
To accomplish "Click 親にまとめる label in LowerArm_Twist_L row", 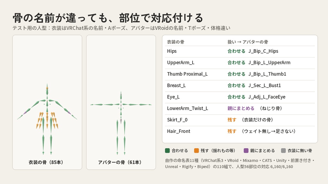I will tap(241, 109).
